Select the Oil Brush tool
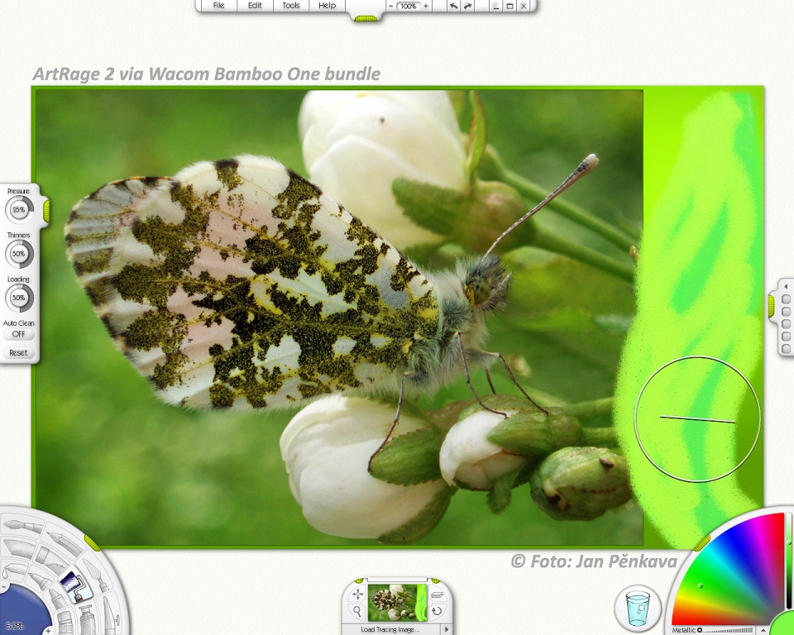 (23, 526)
